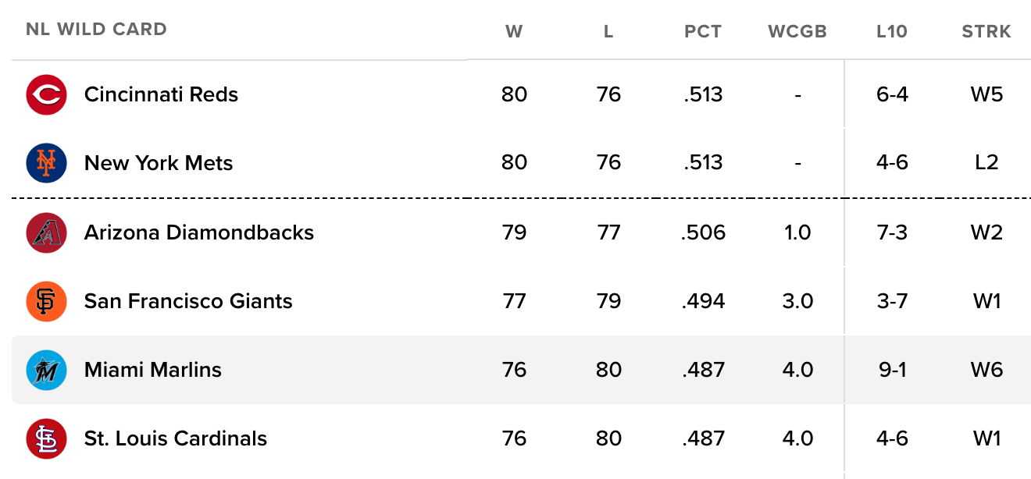Click the Cincinnati Reds logo
1031x479 pixels.
pos(46,95)
